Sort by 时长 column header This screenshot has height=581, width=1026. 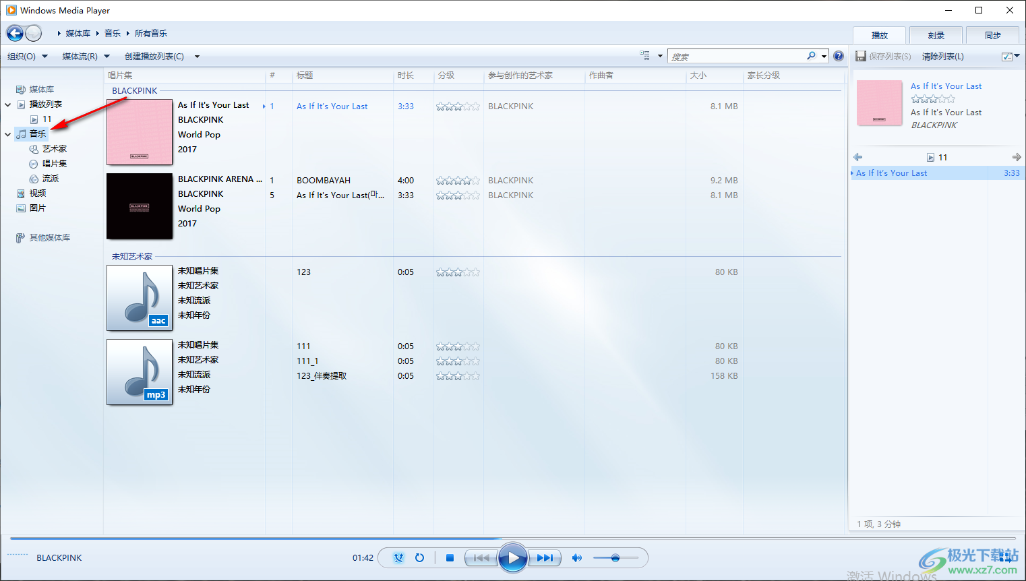tap(413, 75)
